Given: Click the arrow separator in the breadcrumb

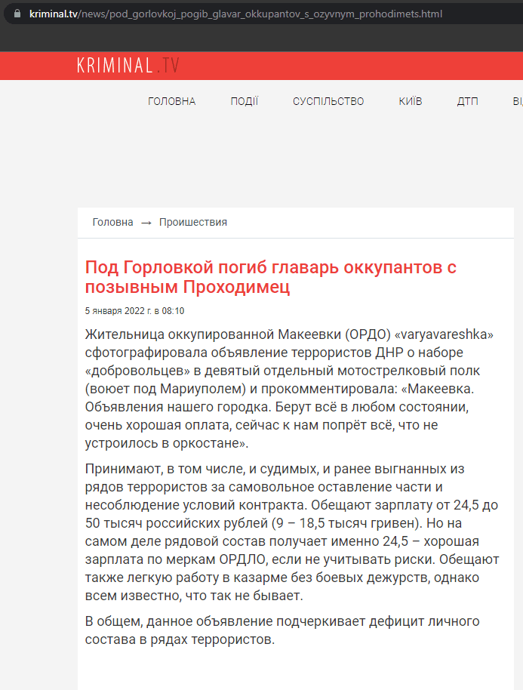Looking at the screenshot, I should 146,223.
